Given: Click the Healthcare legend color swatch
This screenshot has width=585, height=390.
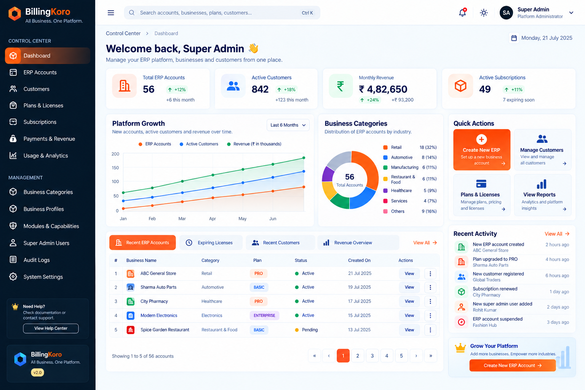Looking at the screenshot, I should point(385,190).
